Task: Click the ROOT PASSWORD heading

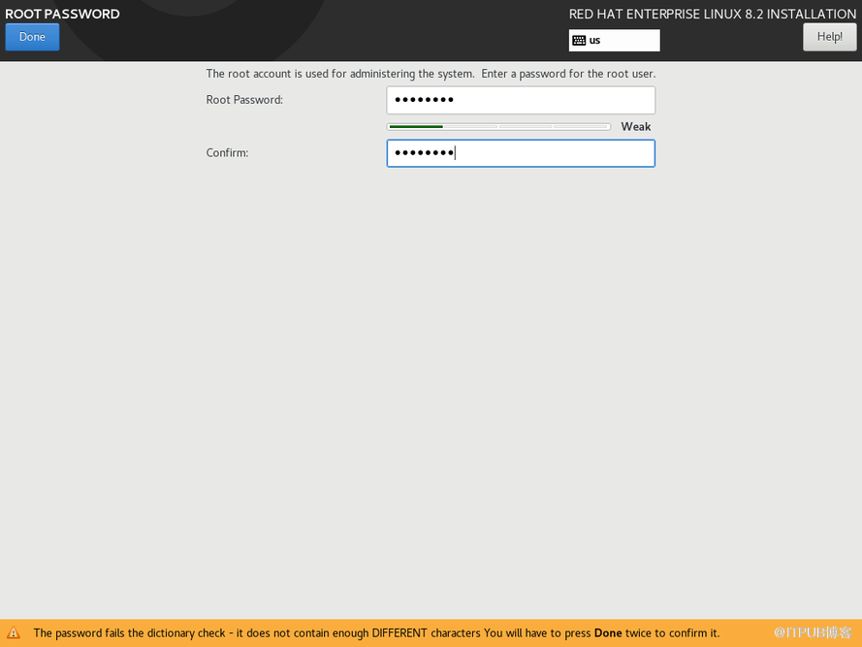Action: [x=62, y=14]
